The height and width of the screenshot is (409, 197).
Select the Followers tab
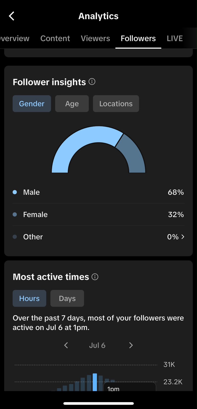click(138, 38)
